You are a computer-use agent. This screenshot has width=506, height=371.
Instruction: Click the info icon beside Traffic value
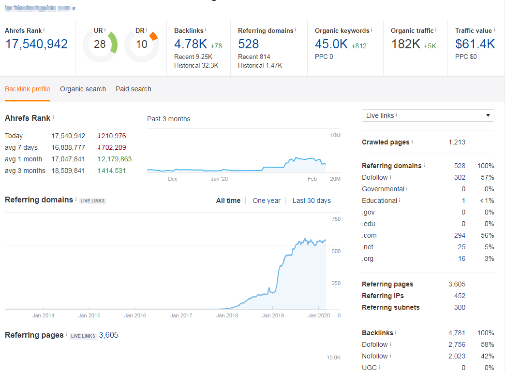[x=494, y=29]
